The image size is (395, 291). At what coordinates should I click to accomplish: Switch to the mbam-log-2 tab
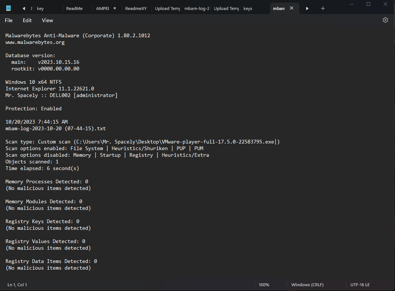pos(196,8)
